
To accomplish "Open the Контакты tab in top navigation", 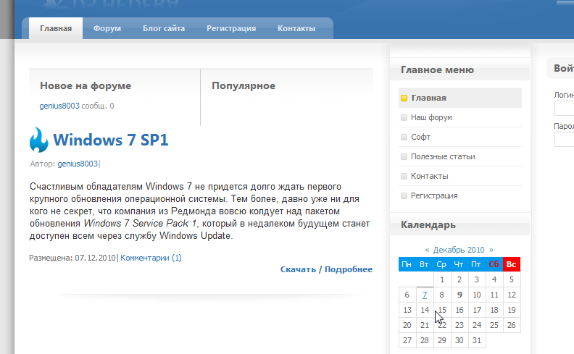I will 296,28.
